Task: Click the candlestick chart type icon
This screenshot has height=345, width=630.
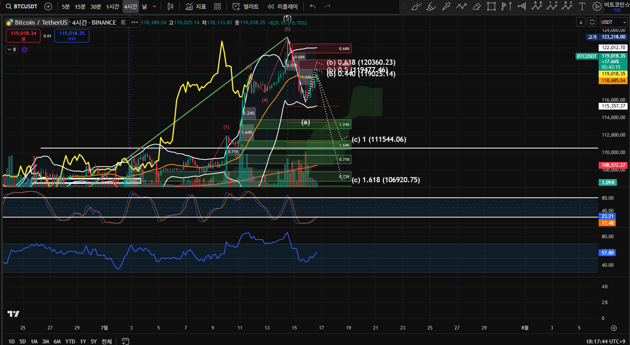Action: (170, 6)
